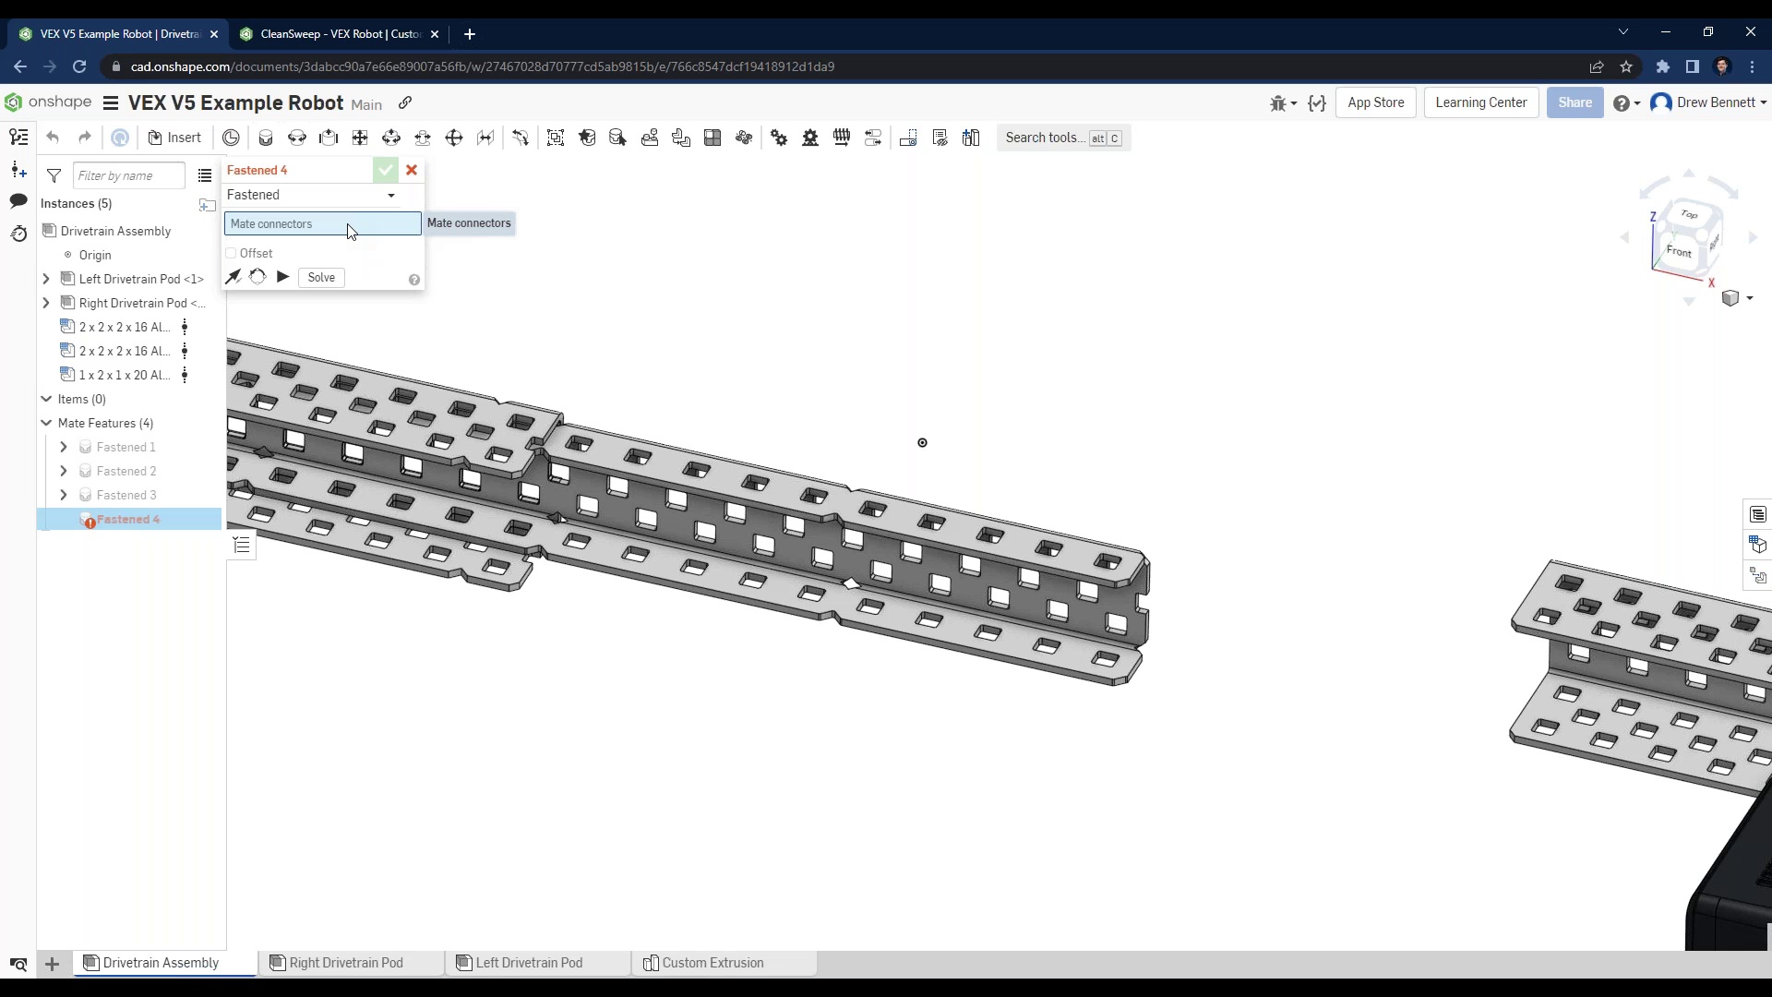Collapse the Mate Features (4) section
The height and width of the screenshot is (997, 1772).
46,423
